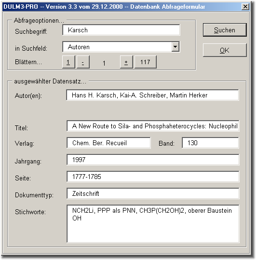The height and width of the screenshot is (260, 256).
Task: Click the Verlag field Chem. Ber. Recueil
Action: coord(108,143)
